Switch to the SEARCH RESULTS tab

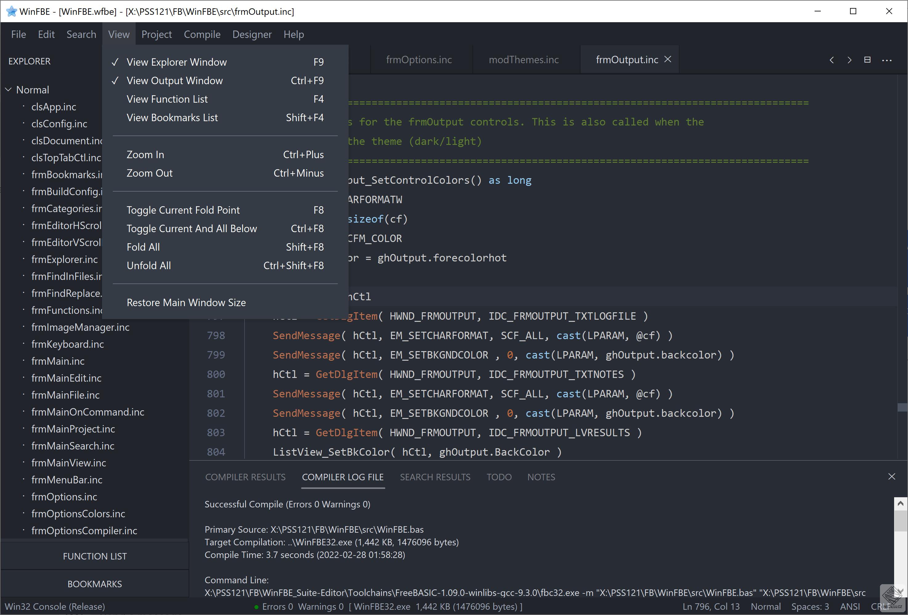435,477
